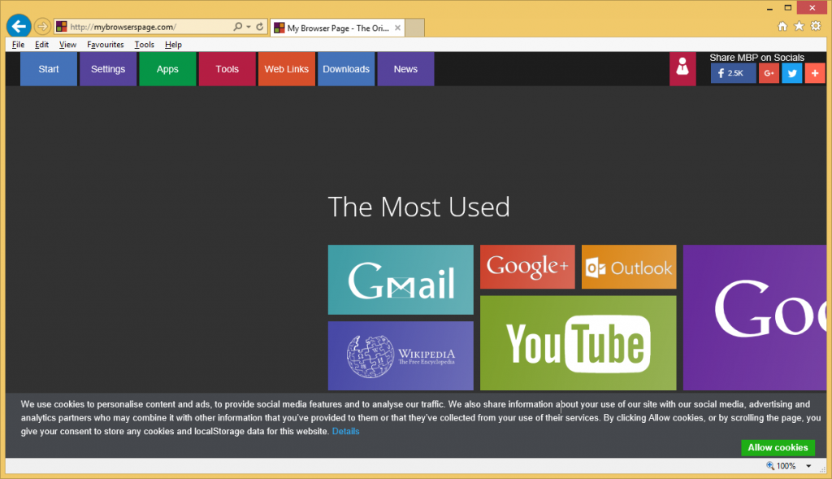Expand more sharing options plus button
Screen dimensions: 832x479
tap(815, 73)
